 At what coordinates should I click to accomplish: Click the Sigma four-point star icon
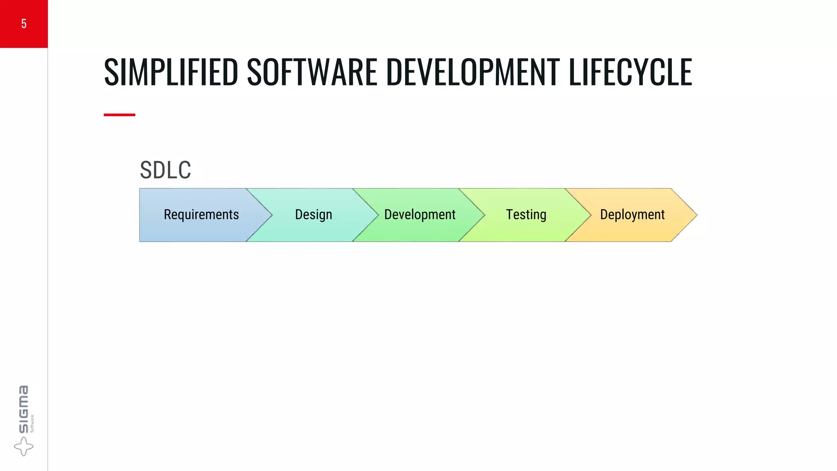(24, 446)
